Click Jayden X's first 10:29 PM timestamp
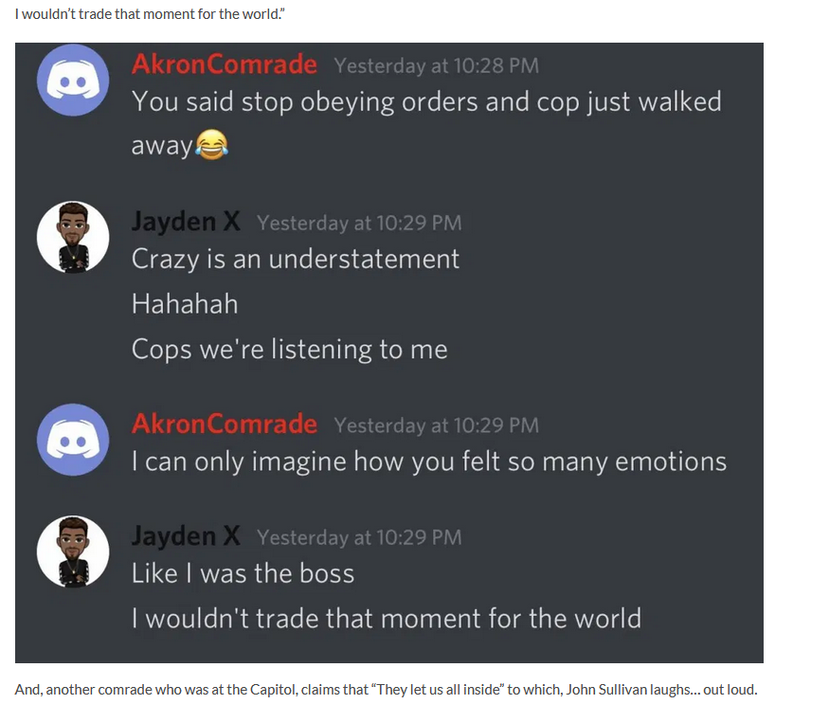829x704 pixels. tap(359, 224)
